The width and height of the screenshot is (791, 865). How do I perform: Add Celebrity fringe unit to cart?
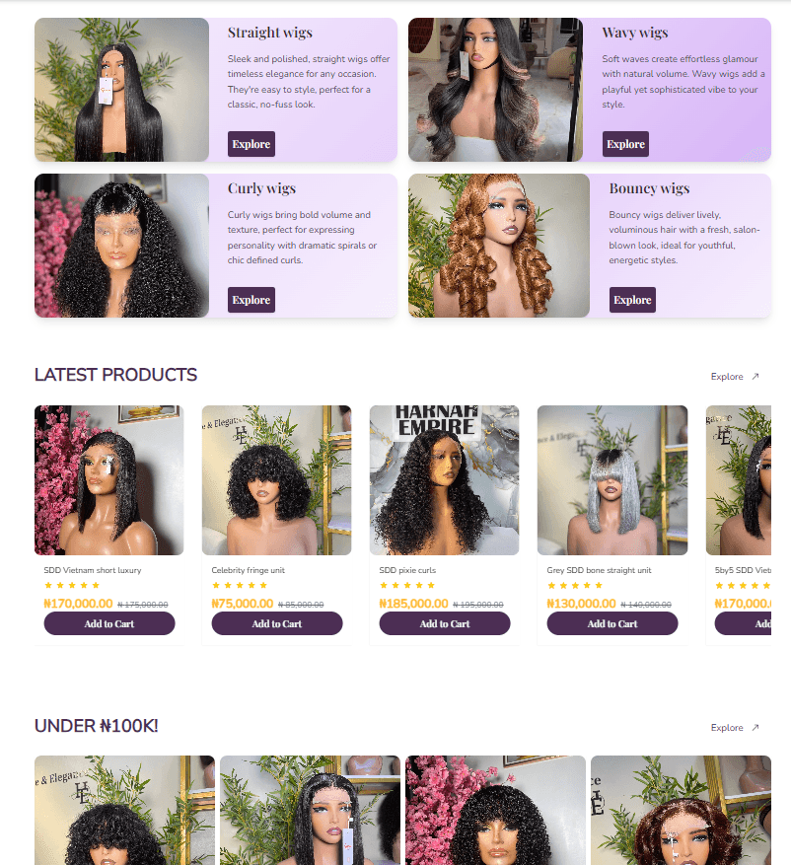coord(277,623)
